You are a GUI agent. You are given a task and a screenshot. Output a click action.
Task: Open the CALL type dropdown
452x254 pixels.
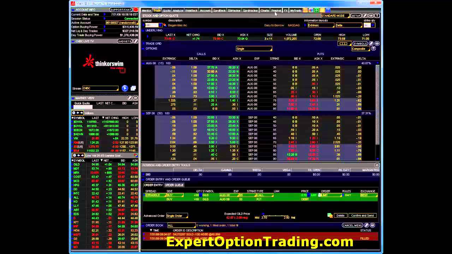click(x=264, y=195)
